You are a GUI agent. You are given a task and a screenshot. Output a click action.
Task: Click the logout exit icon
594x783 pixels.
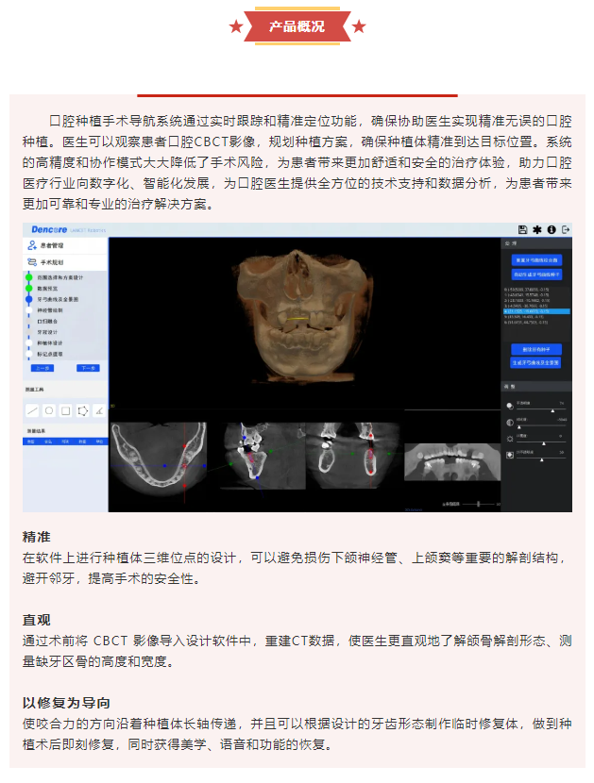coord(565,229)
